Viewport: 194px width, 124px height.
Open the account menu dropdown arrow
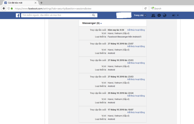pos(178,15)
